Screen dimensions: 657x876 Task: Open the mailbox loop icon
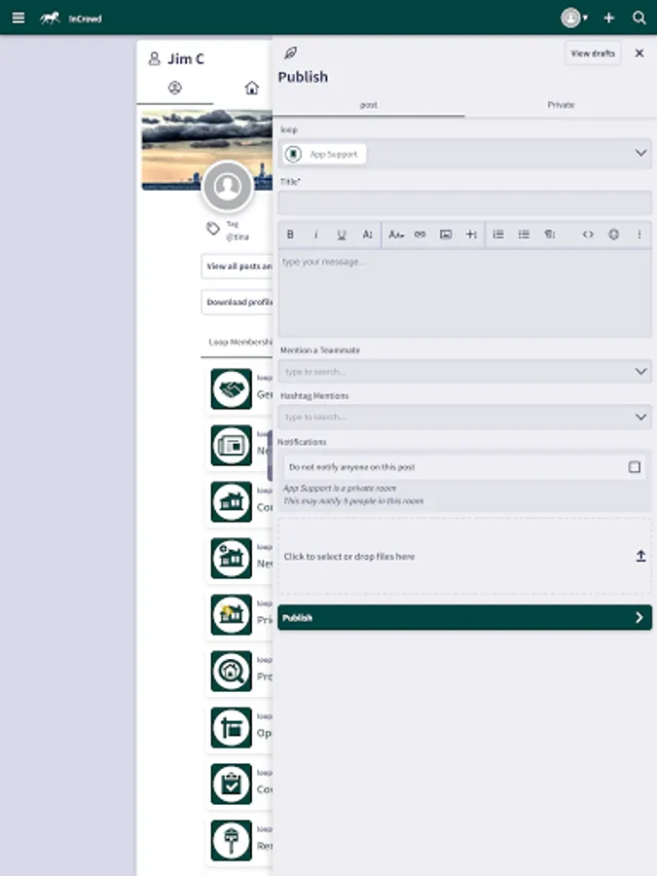click(232, 840)
